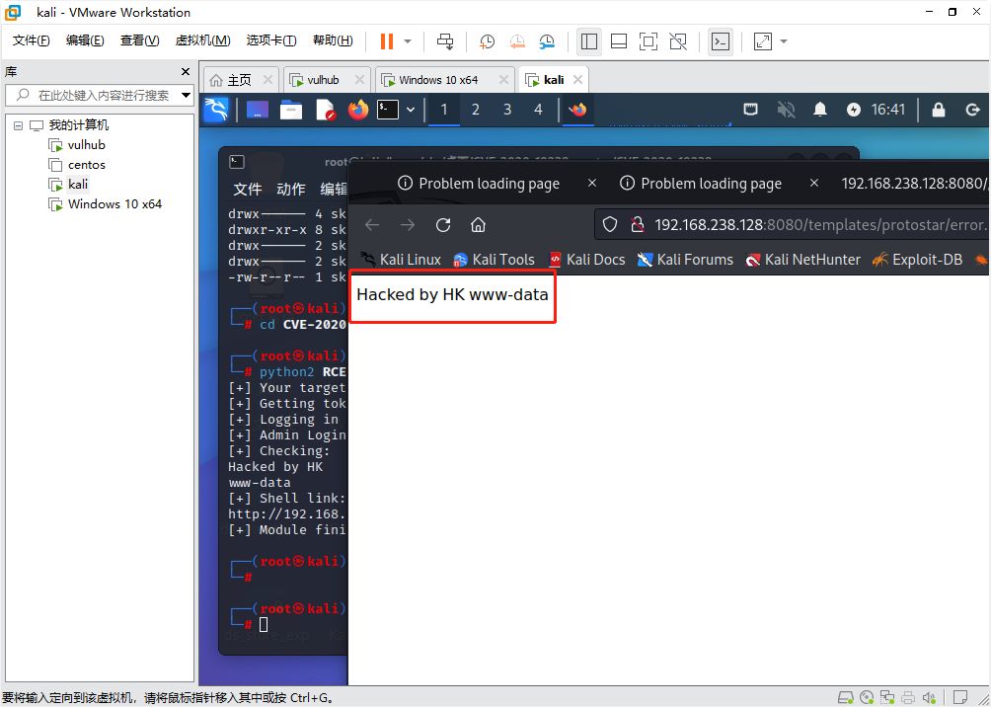Open the Kali applications menu dragon icon
This screenshot has height=707, width=991.
(x=216, y=110)
